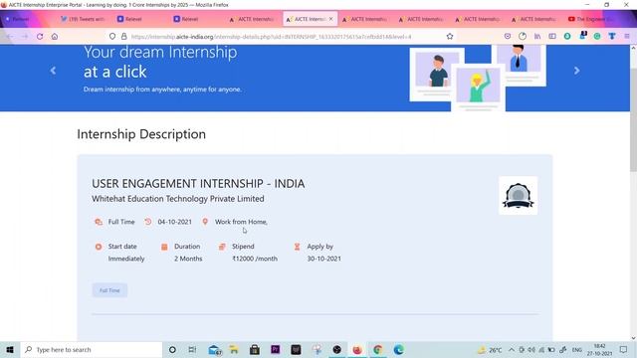Image resolution: width=637 pixels, height=358 pixels.
Task: Click the Internship Description heading
Action: 141,134
